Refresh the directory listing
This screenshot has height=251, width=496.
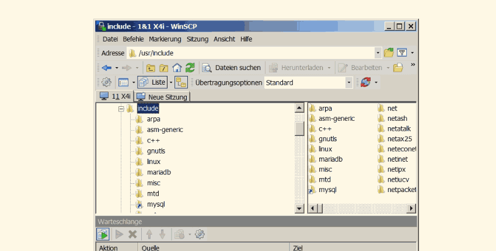click(x=190, y=68)
